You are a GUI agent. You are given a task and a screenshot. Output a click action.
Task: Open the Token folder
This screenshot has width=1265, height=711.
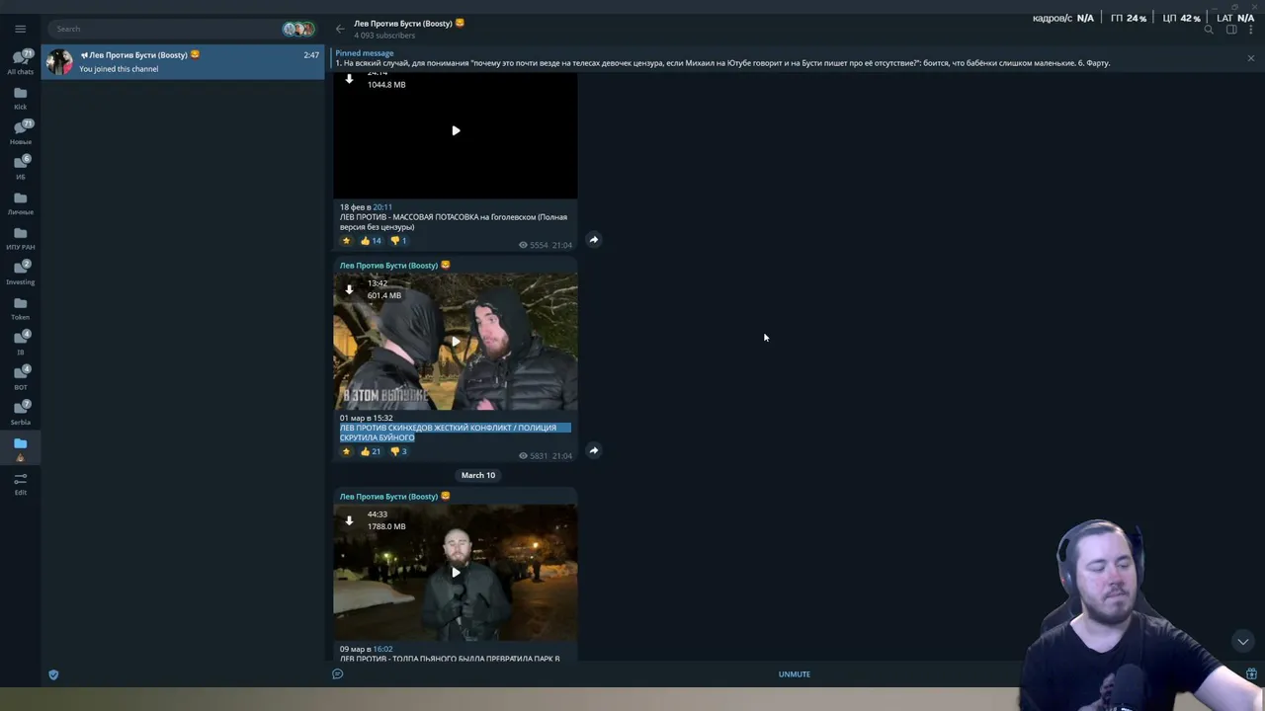click(21, 308)
